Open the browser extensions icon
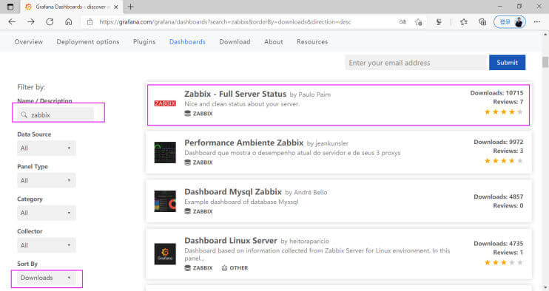This screenshot has width=549, height=291. click(x=439, y=22)
